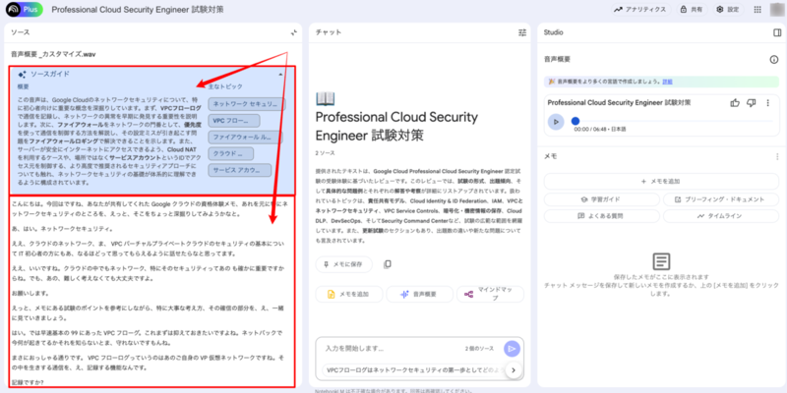
Task: Click transcript line 記録ですか?
Action: point(28,382)
